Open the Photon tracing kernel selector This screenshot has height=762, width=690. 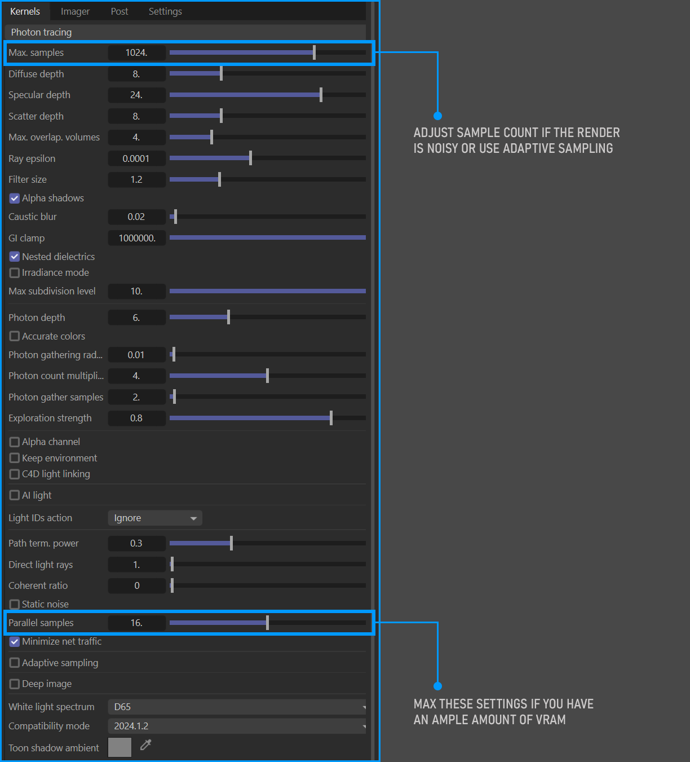coord(185,32)
